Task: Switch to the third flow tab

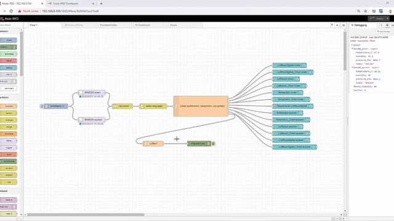Action: [115, 25]
